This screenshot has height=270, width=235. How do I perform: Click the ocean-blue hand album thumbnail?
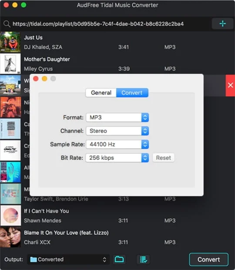(10, 172)
